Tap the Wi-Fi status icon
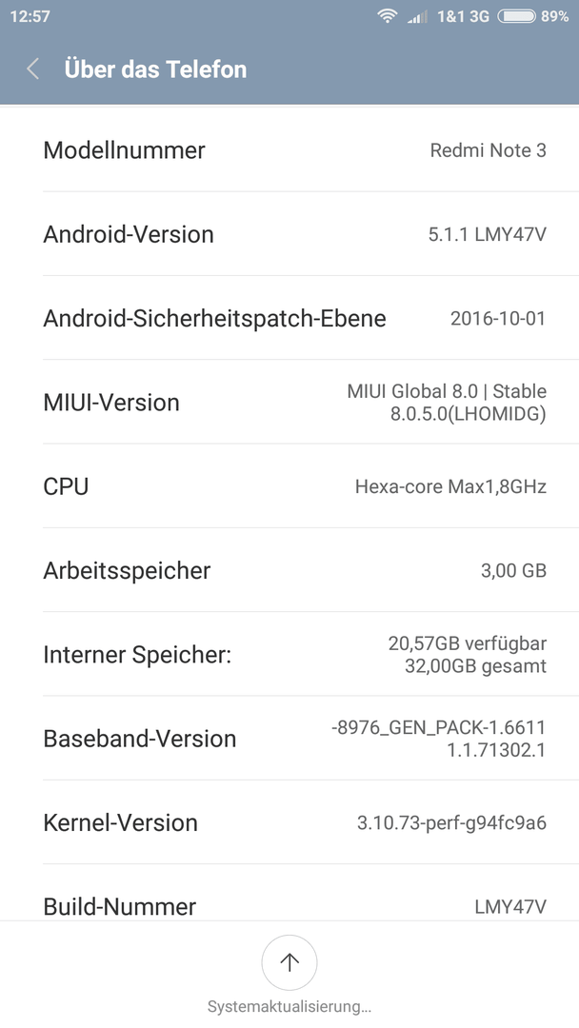This screenshot has width=579, height=1028. pyautogui.click(x=388, y=16)
